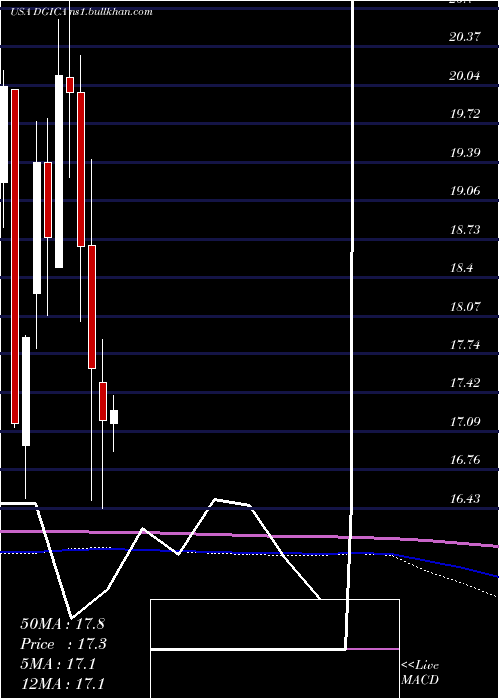
Task: Click the 16.43 price axis label
Action: coord(465,499)
